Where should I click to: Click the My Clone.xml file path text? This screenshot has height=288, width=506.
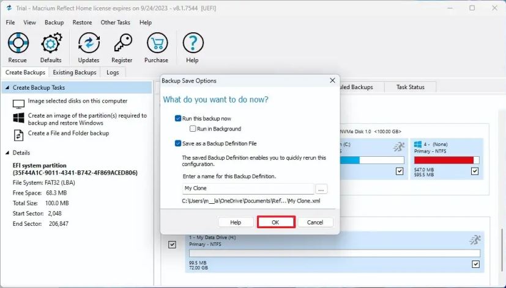(x=251, y=201)
